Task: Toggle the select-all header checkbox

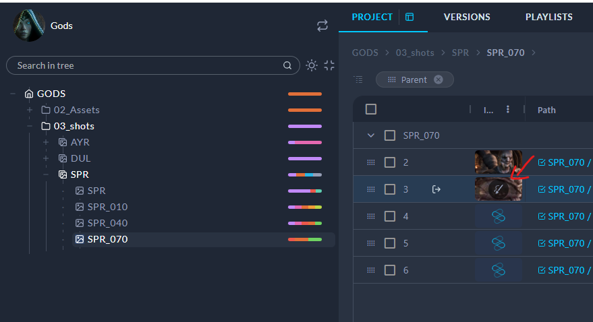Action: coord(371,109)
